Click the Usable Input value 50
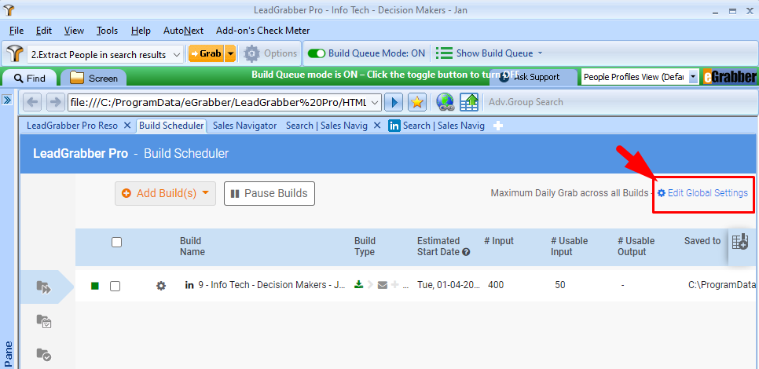This screenshot has height=369, width=759. click(x=559, y=285)
